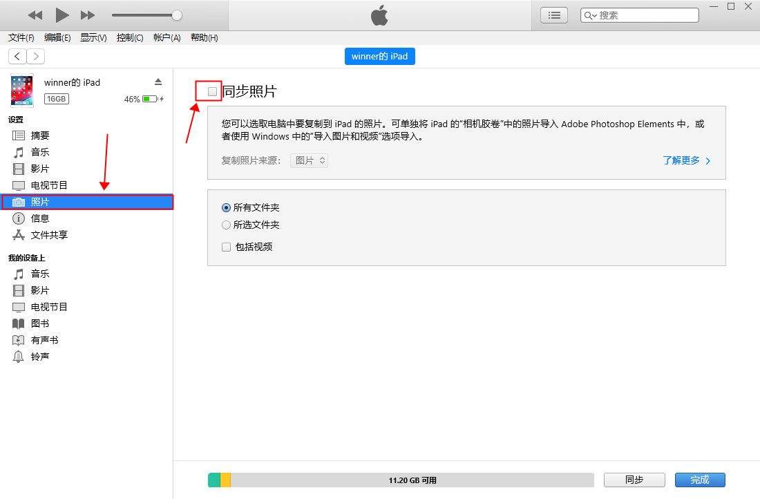The image size is (760, 499).
Task: Go forward with the right arrow button
Action: coord(36,56)
